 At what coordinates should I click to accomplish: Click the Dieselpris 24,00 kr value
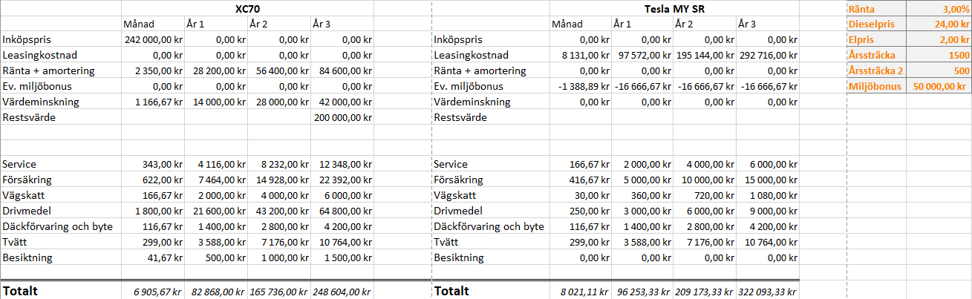point(939,24)
